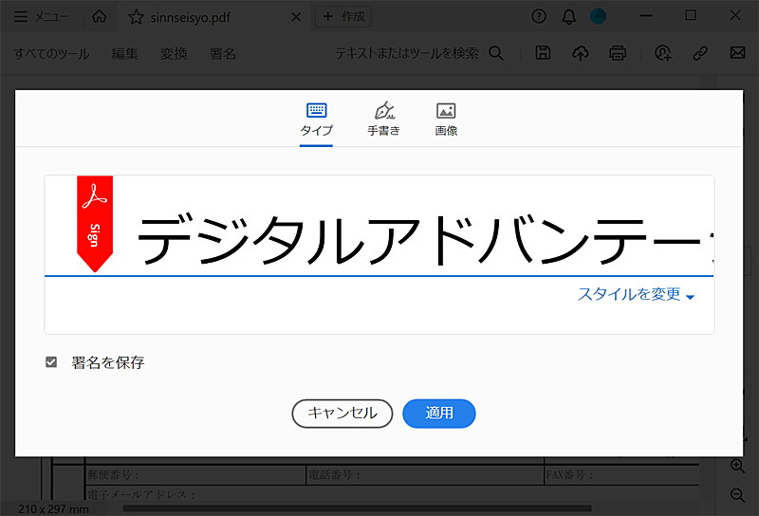The image size is (759, 516).
Task: Open the すべてのツール menu
Action: click(51, 53)
